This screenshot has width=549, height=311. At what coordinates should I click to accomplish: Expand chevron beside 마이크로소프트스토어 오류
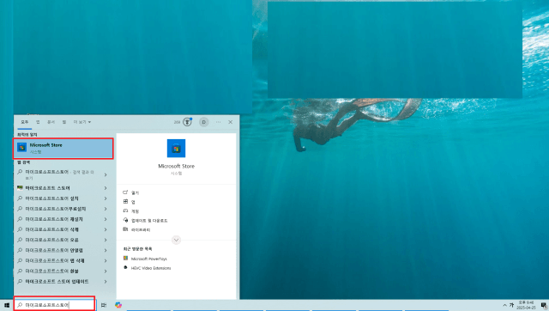(x=106, y=240)
